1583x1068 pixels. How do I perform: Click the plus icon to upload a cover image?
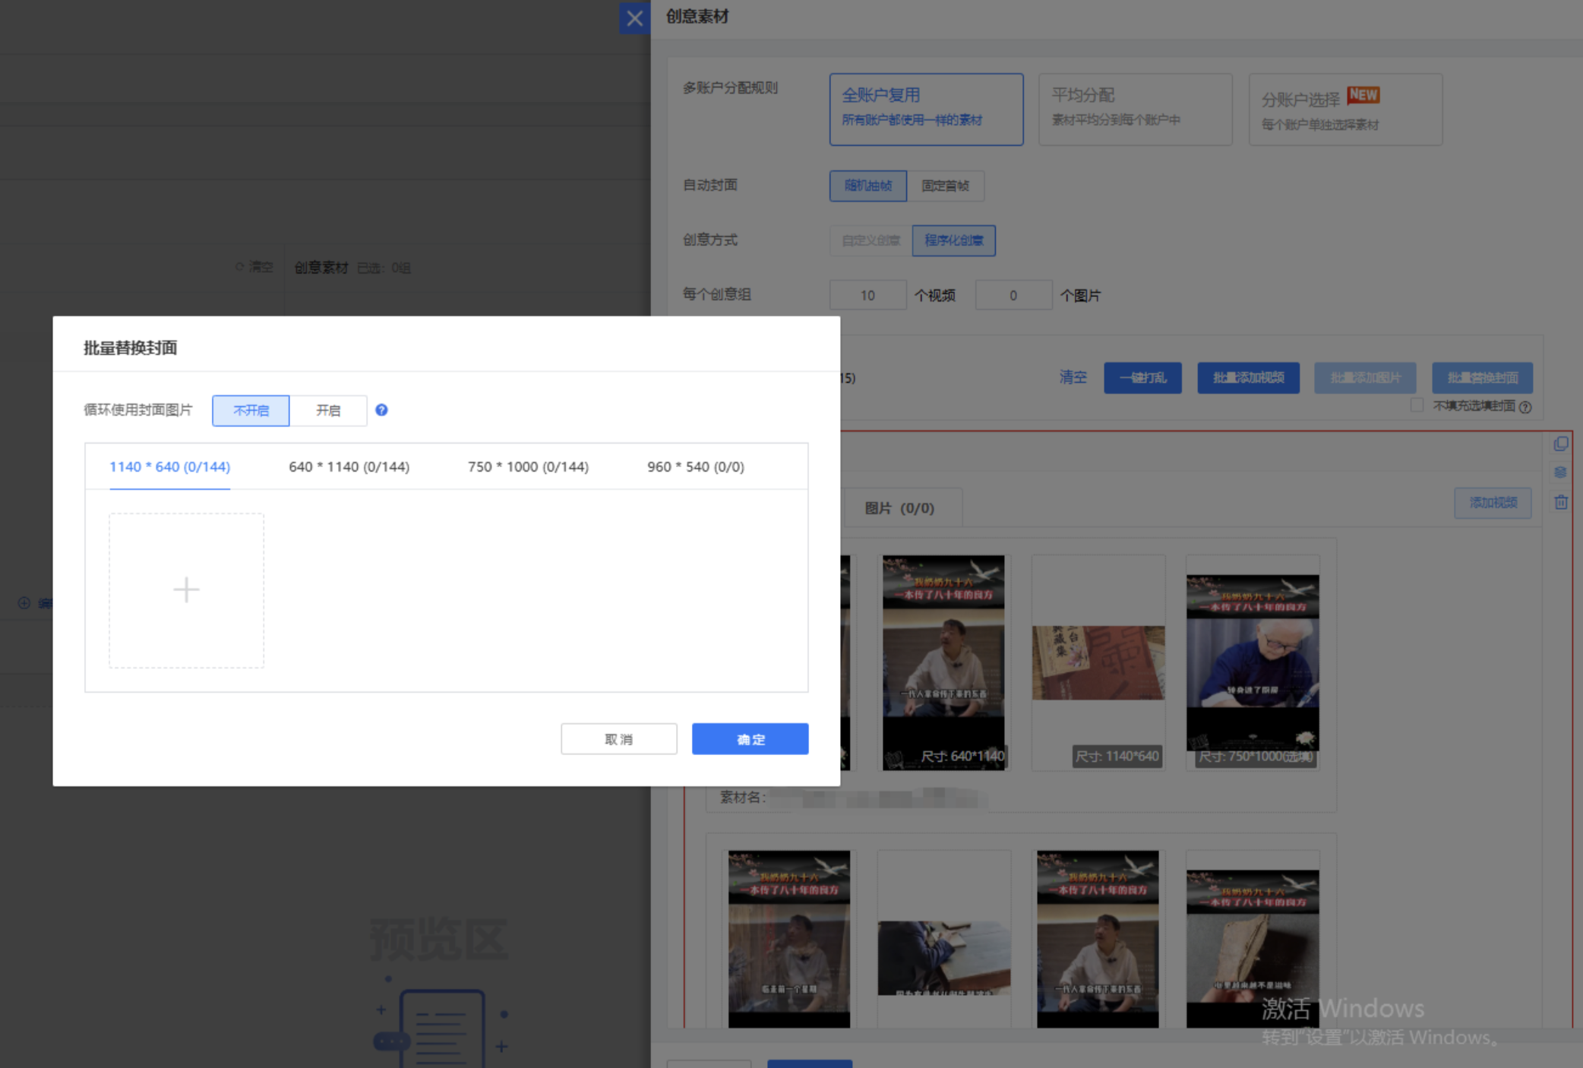pos(186,590)
